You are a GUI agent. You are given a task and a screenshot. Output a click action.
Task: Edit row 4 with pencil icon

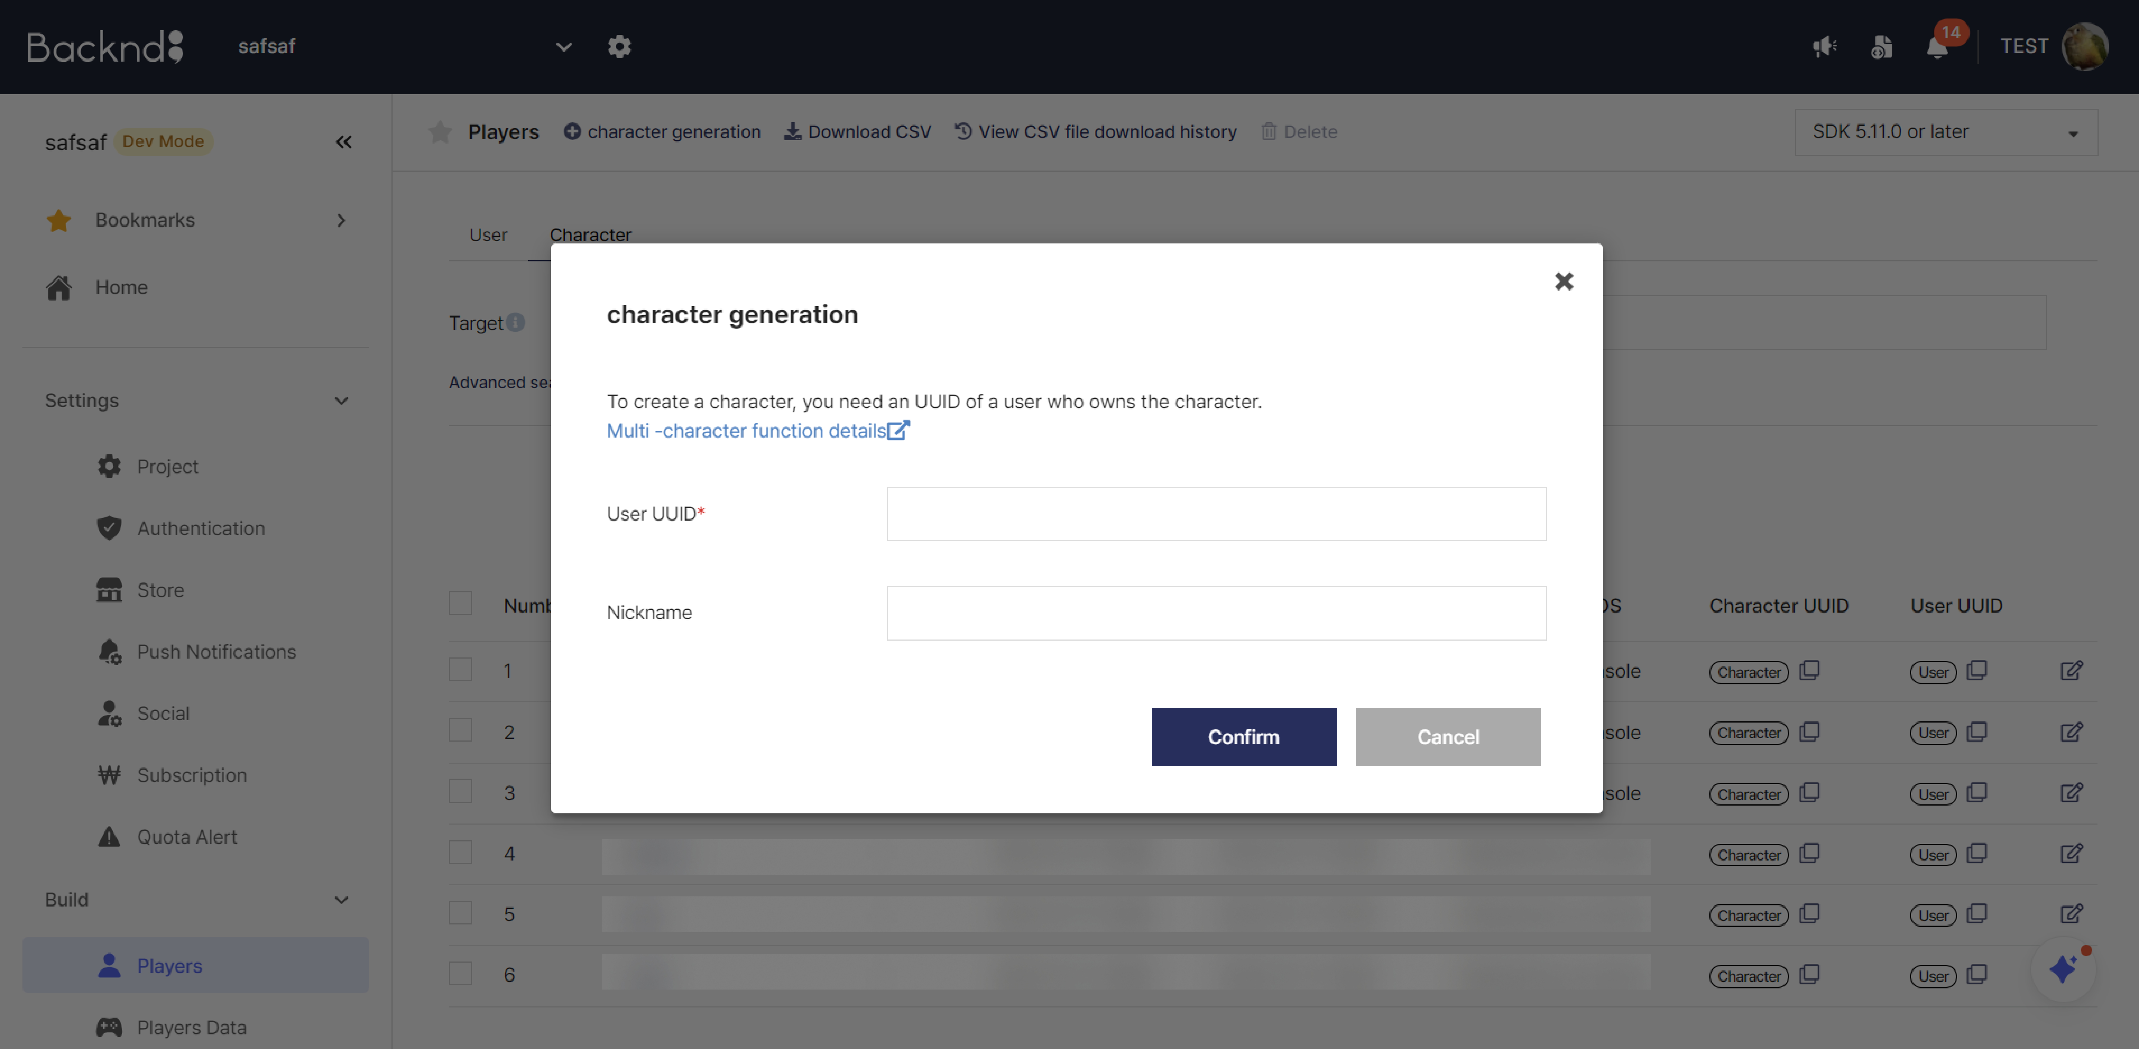tap(2072, 853)
